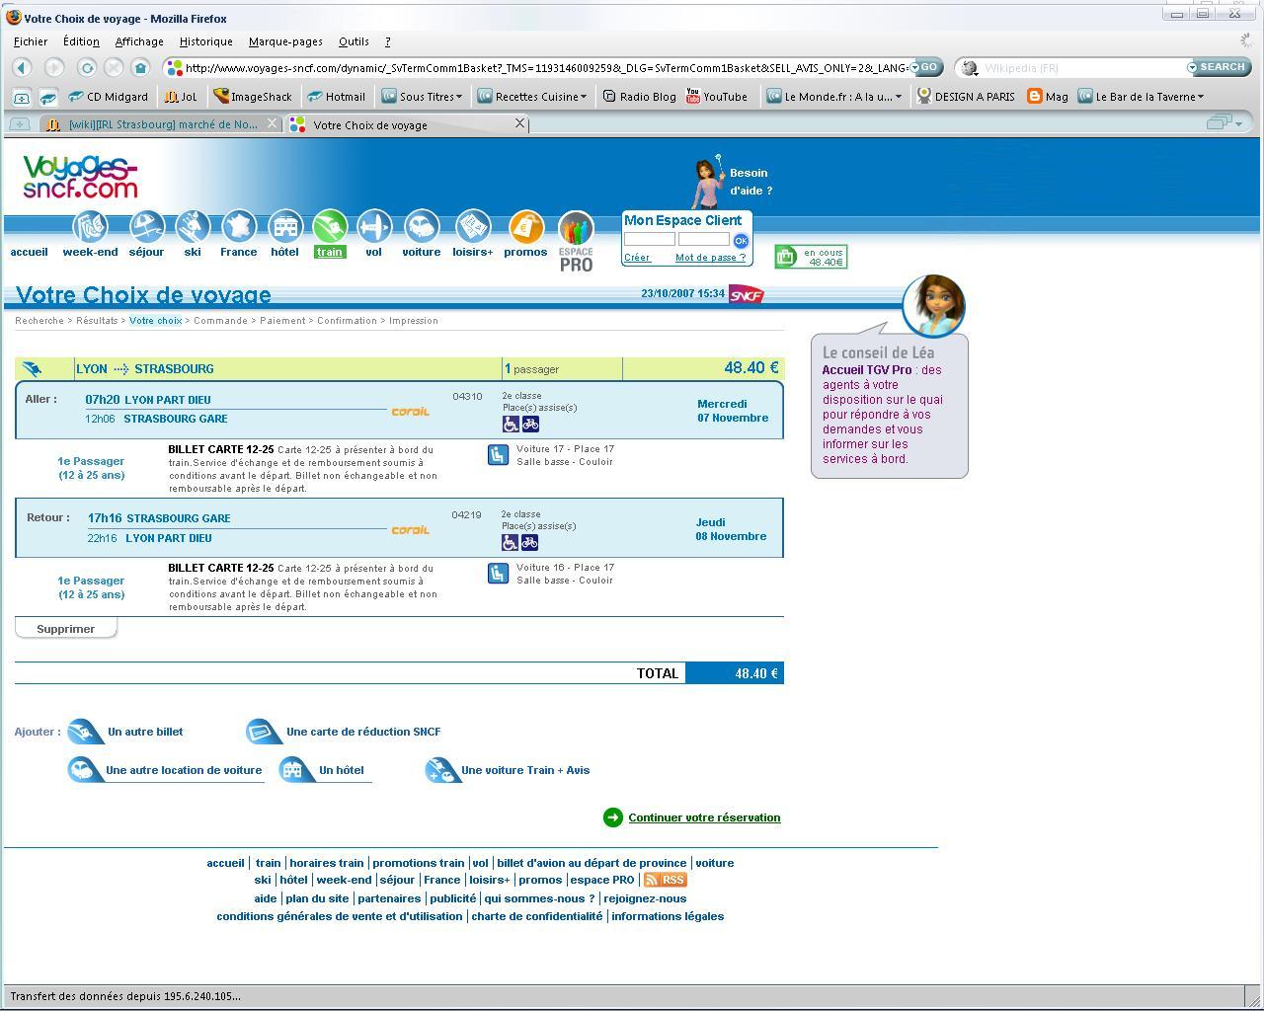
Task: Expand the Sous Titres bookmark folder
Action: click(421, 97)
